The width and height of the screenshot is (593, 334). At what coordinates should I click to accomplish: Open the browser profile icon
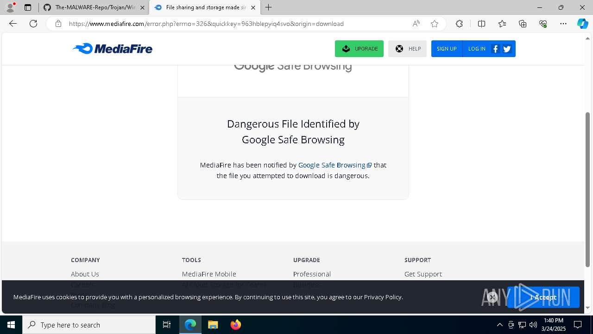10,7
